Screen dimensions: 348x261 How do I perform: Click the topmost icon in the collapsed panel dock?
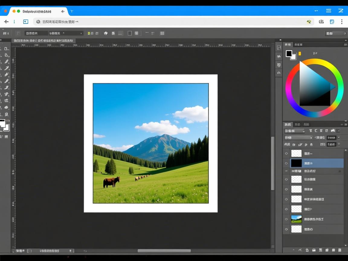279,47
